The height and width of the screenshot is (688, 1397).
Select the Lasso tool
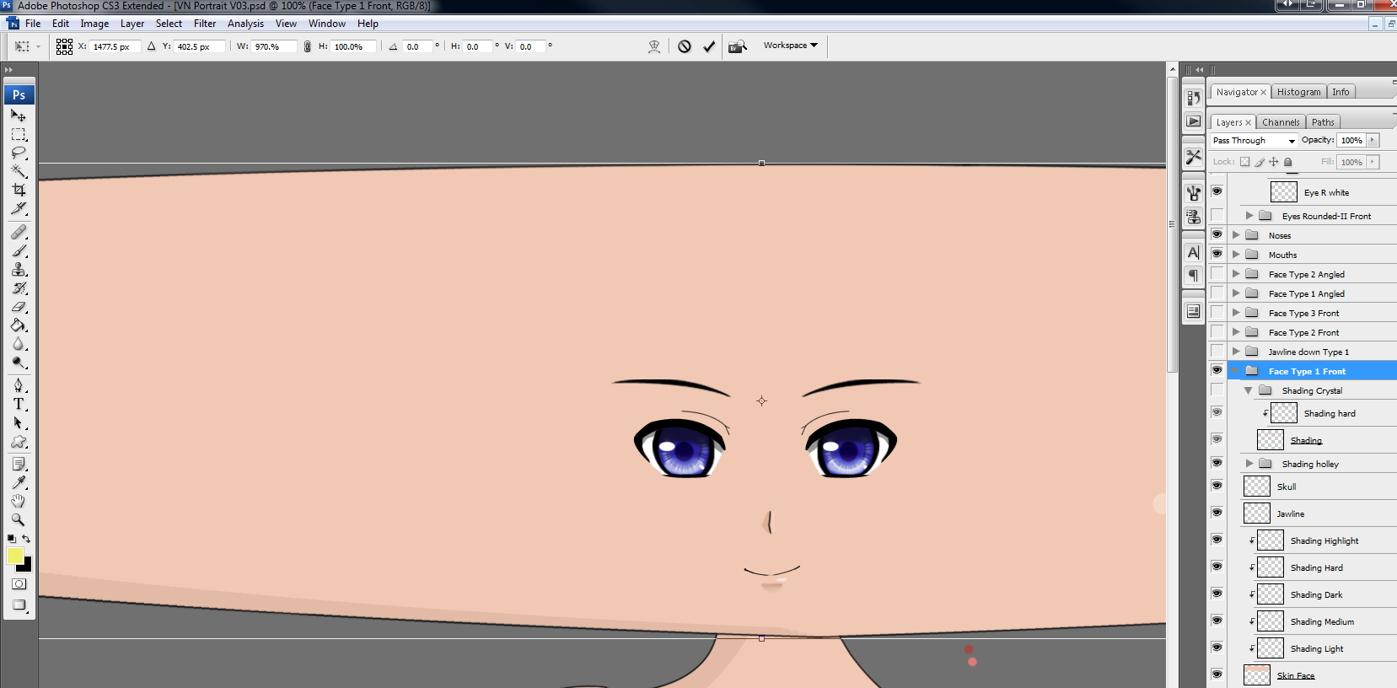pos(19,153)
